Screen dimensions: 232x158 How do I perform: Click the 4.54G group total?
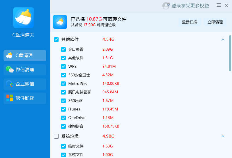pos(108,39)
